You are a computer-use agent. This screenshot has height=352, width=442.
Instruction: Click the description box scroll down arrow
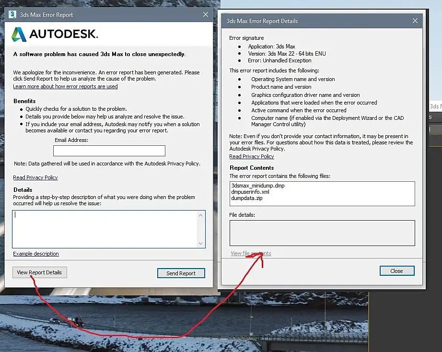(x=201, y=243)
